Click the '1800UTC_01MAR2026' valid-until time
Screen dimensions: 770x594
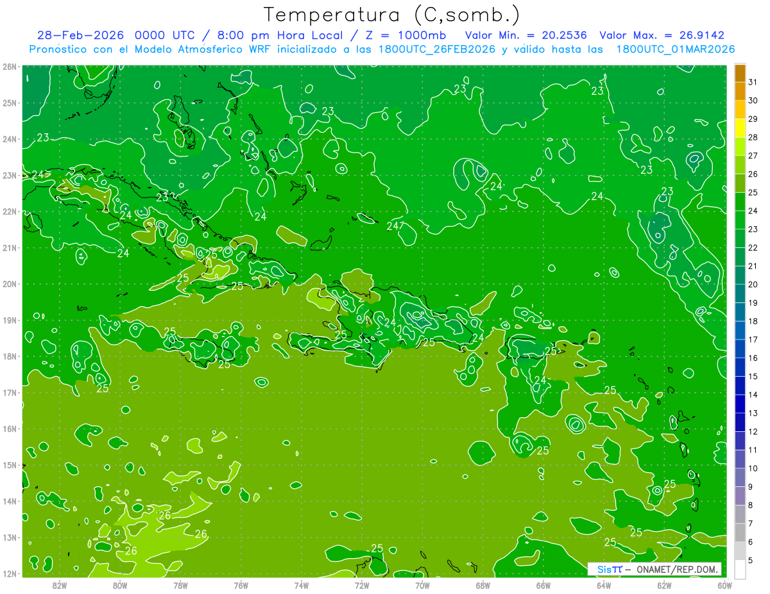(x=675, y=49)
